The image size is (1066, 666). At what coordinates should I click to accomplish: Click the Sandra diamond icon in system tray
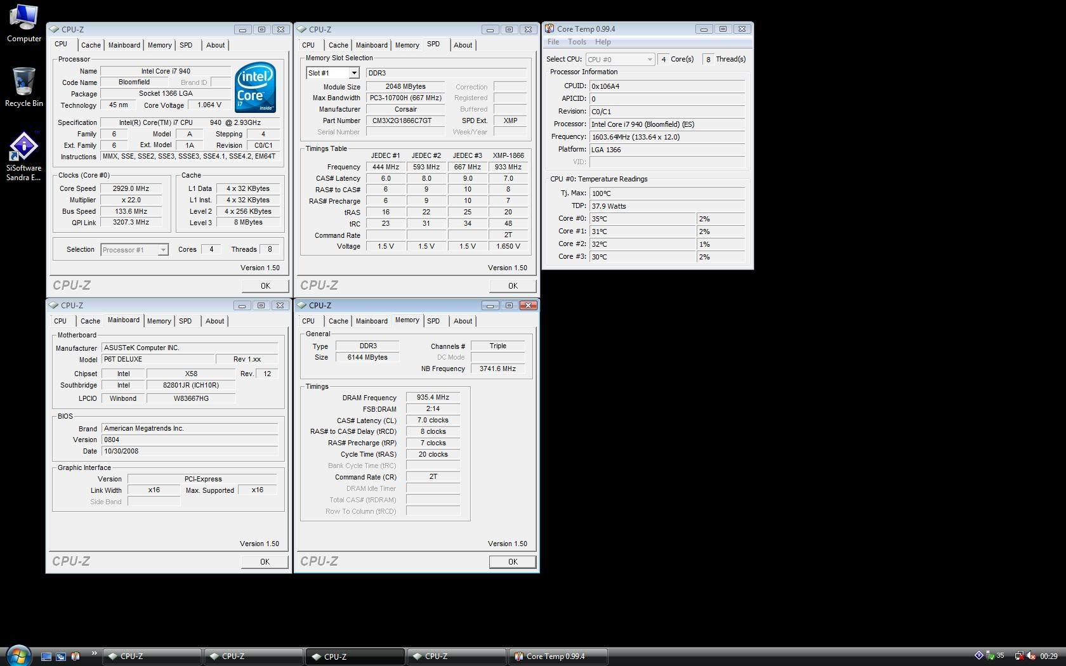coord(978,656)
